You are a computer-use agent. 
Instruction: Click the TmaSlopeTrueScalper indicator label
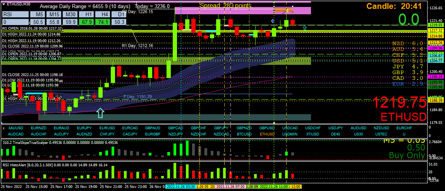coord(60,143)
